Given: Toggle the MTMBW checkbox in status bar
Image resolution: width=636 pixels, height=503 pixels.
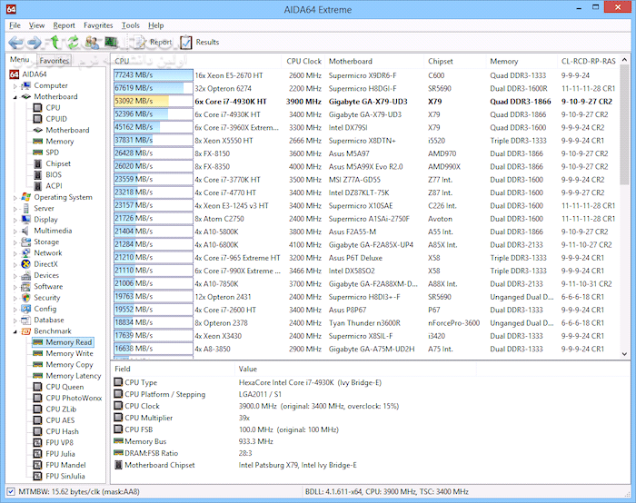Looking at the screenshot, I should point(9,491).
